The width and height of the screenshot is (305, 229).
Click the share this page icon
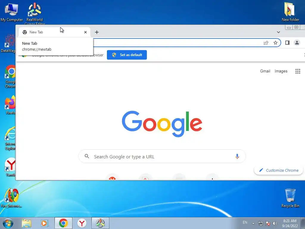266,43
